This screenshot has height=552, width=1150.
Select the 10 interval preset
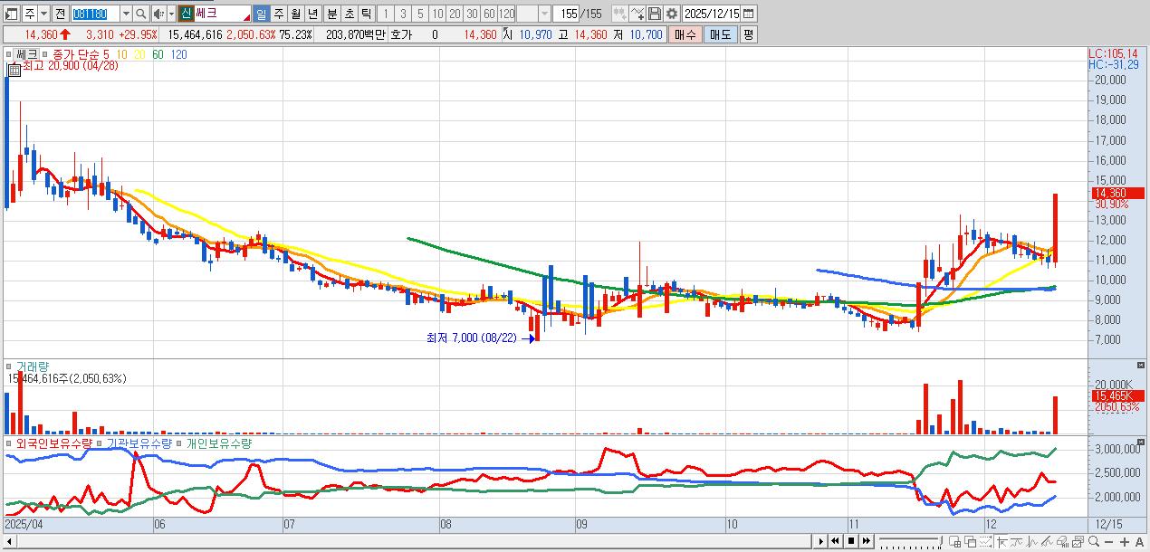click(x=437, y=14)
